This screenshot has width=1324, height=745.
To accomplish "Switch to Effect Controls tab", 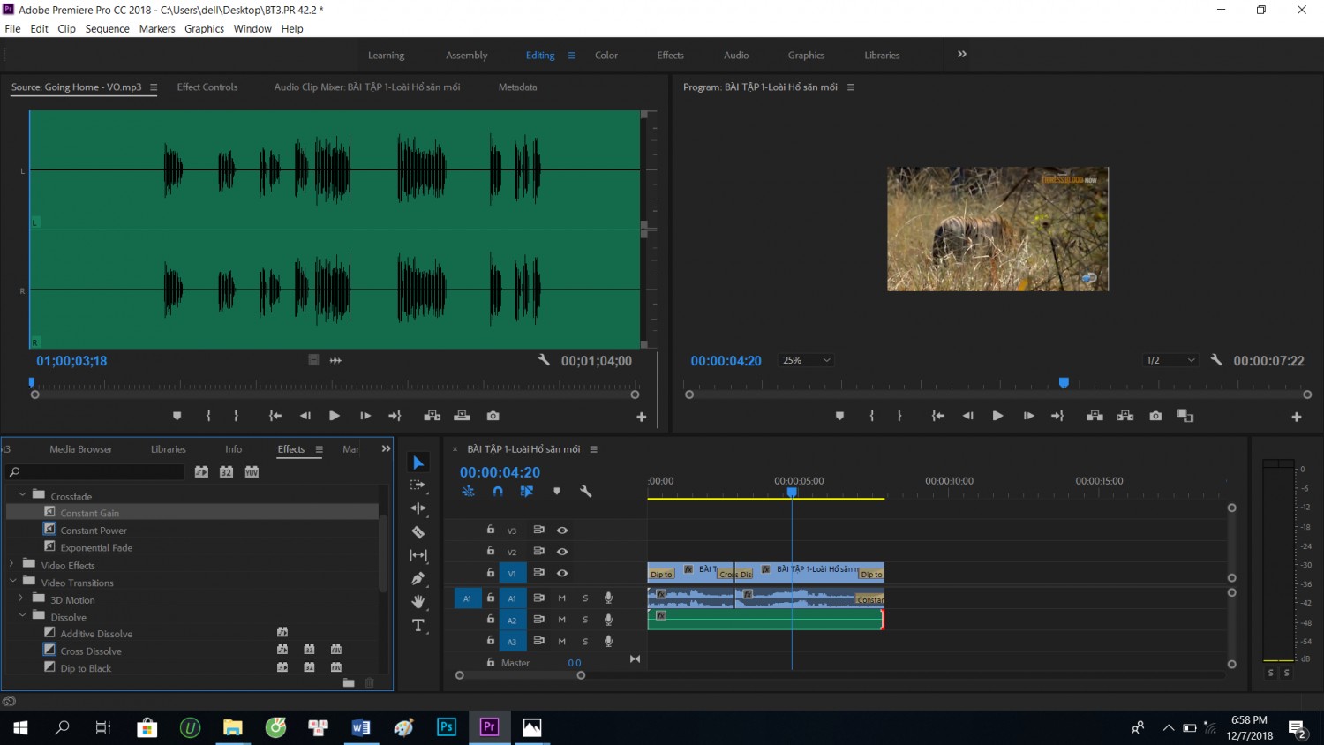I will coord(207,87).
